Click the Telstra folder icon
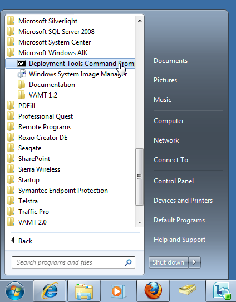Screen dimensions: 236x302 coord(11,201)
